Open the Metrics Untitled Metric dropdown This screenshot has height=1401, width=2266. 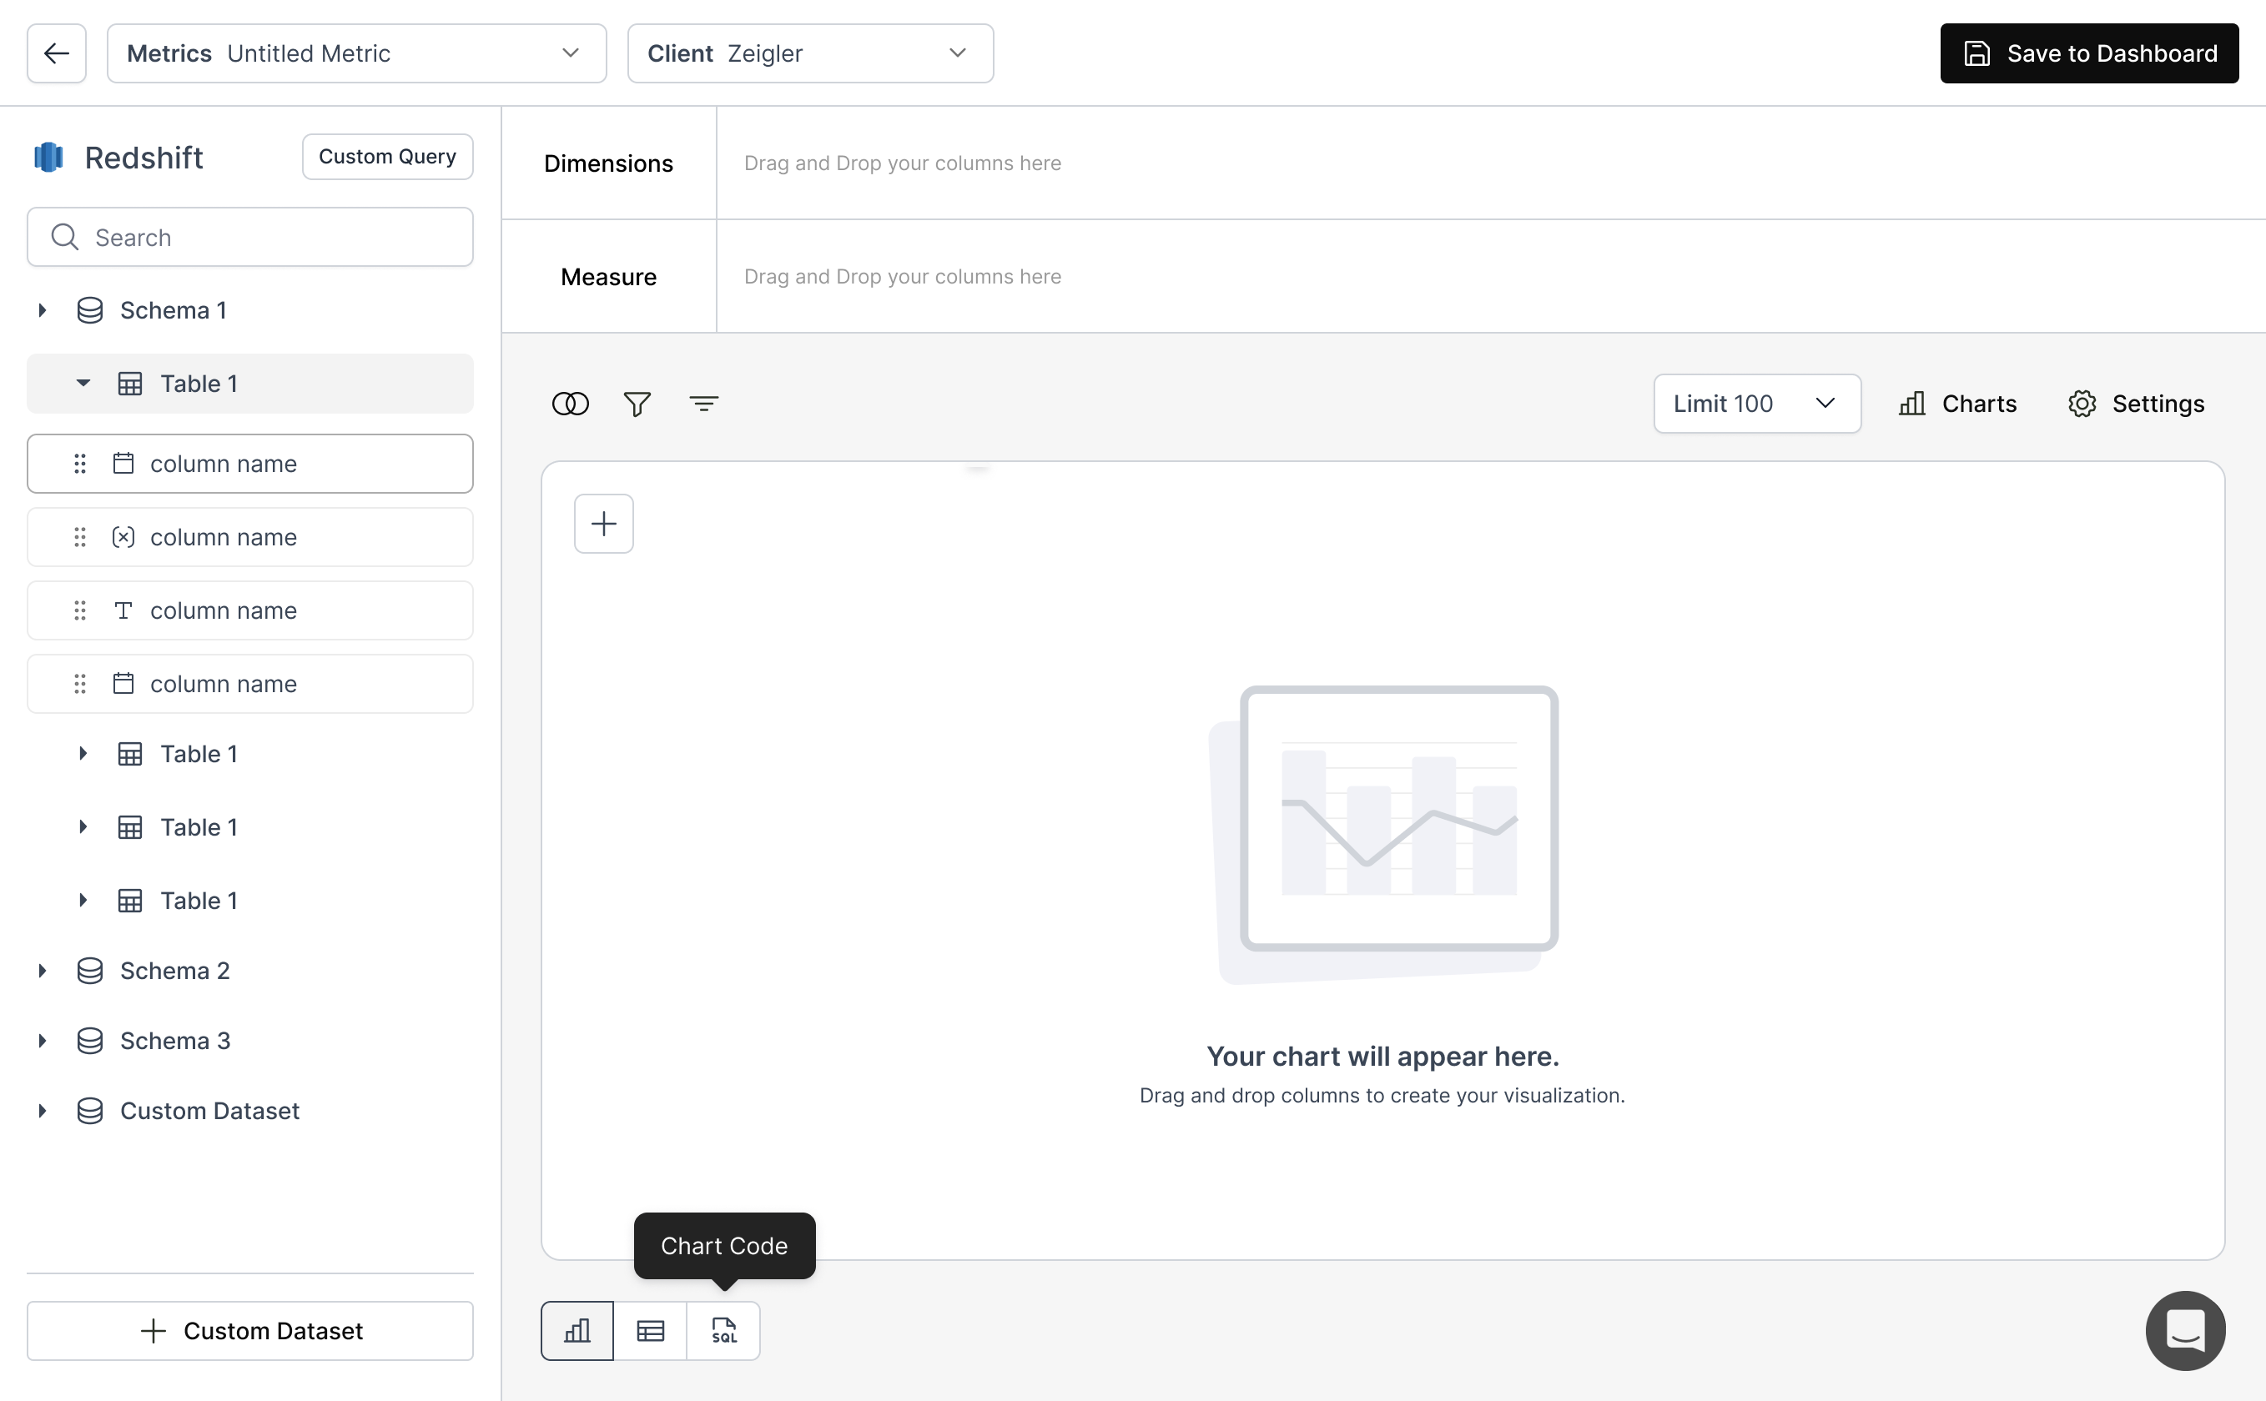click(x=357, y=53)
